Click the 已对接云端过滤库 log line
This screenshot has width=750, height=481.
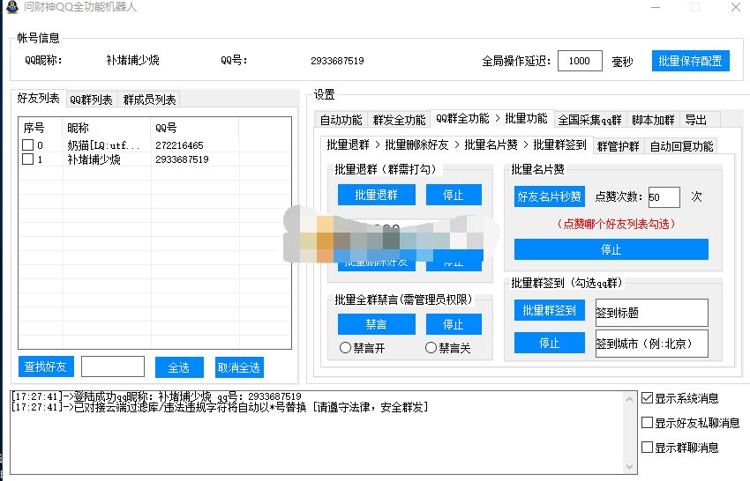tap(219, 407)
